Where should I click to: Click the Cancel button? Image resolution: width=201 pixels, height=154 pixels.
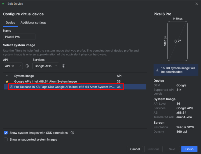point(135,149)
